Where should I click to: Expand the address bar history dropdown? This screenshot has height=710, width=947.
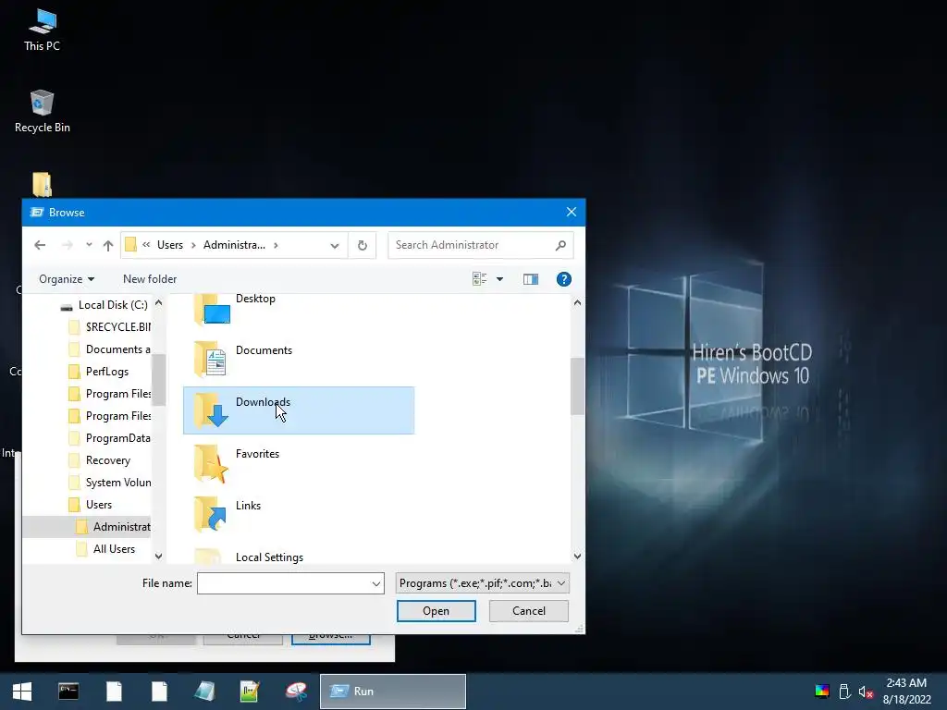(334, 245)
